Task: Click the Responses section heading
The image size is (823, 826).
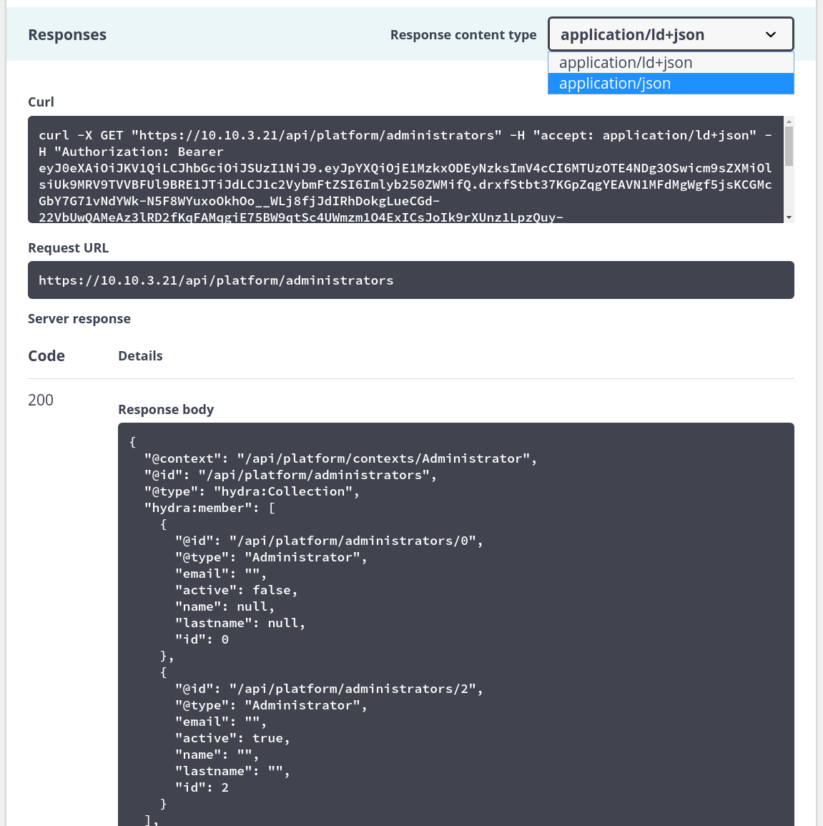Action: [67, 35]
